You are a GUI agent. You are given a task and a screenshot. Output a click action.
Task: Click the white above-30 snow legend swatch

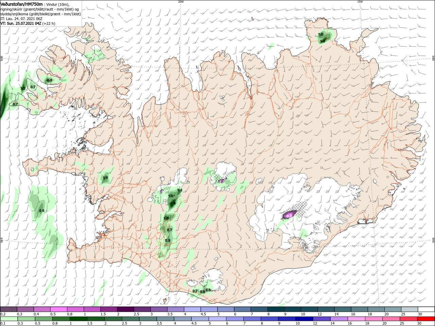[426, 309]
